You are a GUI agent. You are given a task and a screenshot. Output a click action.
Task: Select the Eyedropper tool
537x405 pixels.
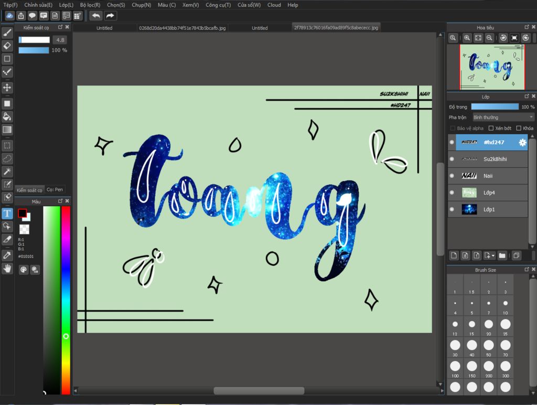[7, 255]
